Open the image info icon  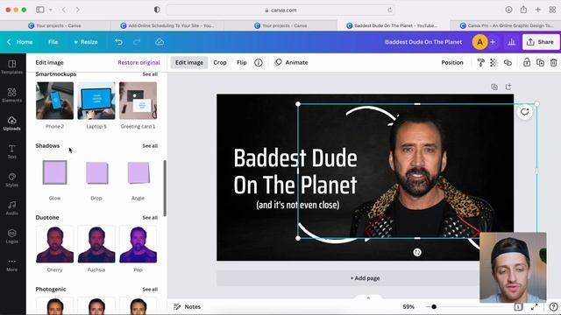coord(259,62)
